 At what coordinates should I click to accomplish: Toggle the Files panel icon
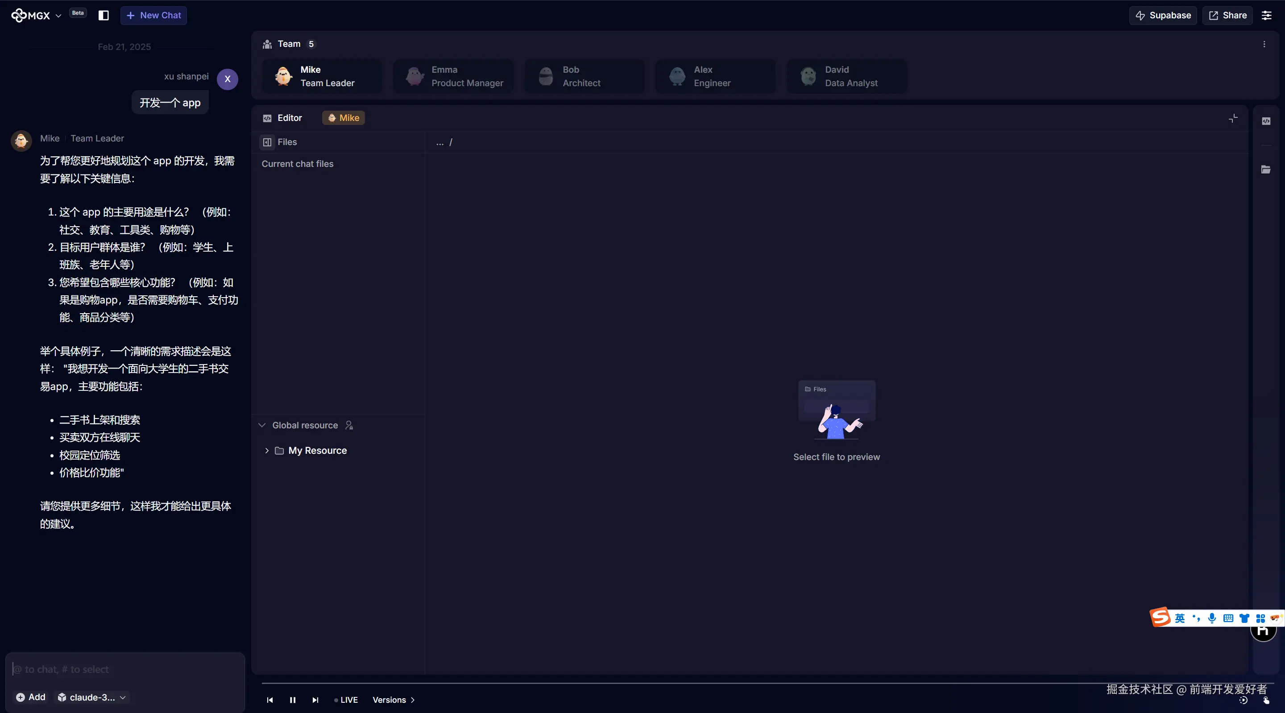tap(267, 142)
